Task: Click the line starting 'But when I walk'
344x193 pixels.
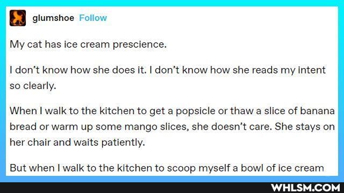Action: [167, 168]
